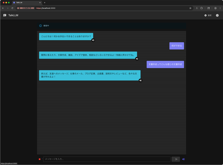Reload the page in the browser
Screen dimensions: 223x165
pos(12,8)
